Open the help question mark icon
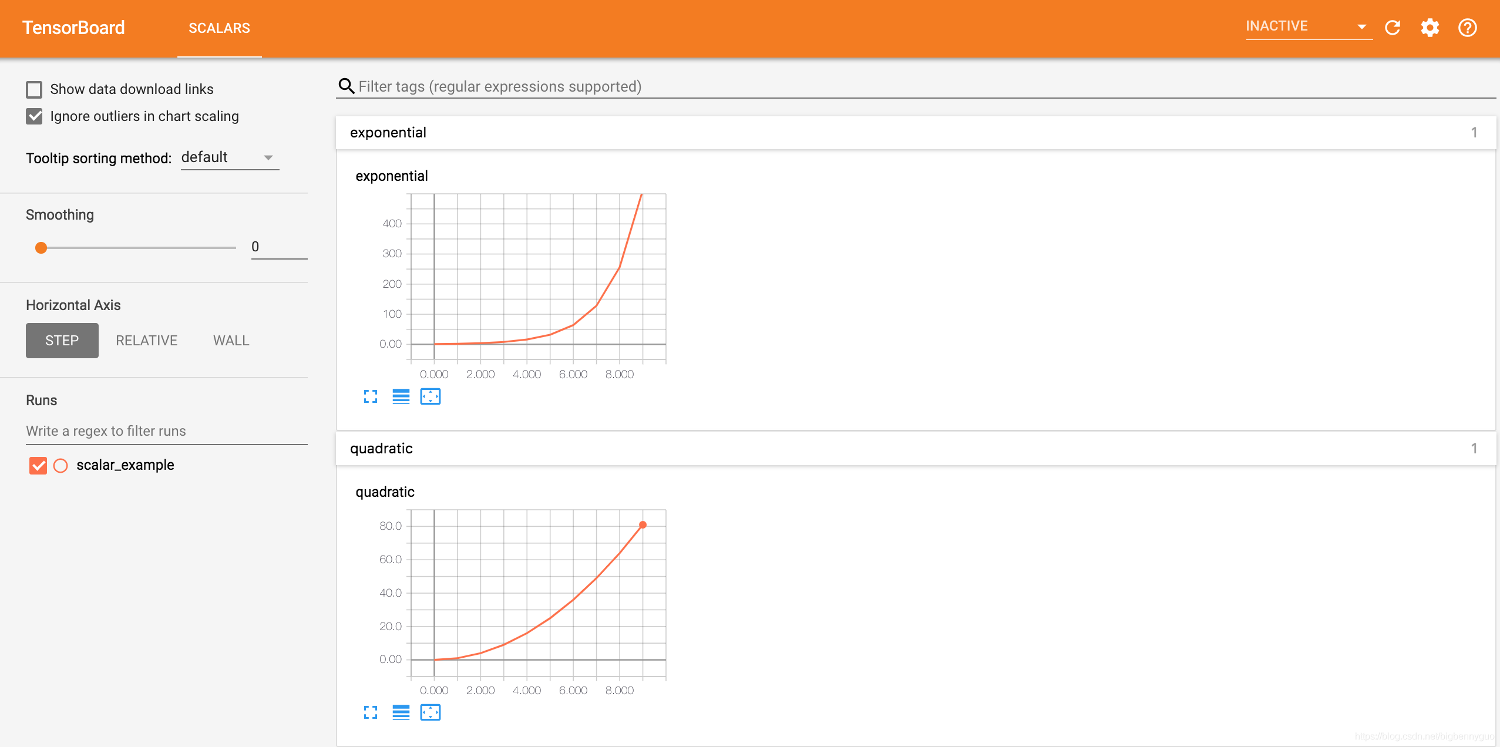1500x747 pixels. [1467, 28]
